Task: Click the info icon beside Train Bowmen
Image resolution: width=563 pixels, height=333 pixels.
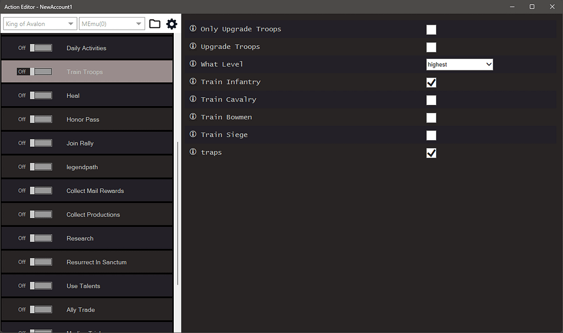Action: (x=192, y=117)
